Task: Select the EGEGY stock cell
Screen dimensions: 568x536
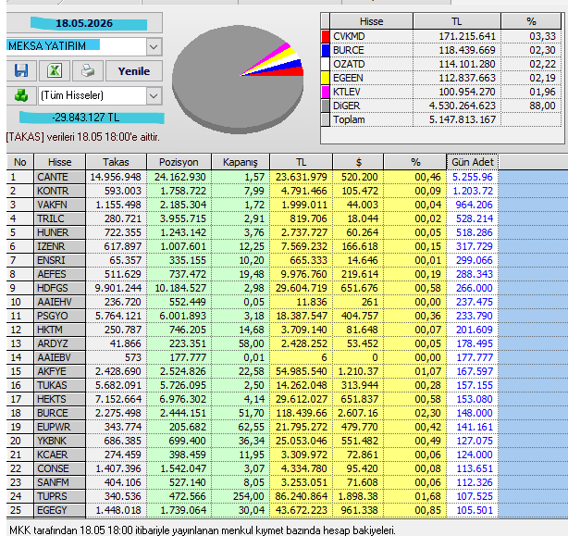Action: [60, 510]
